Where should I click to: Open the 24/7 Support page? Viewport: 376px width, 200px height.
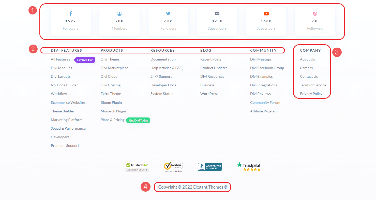coord(161,76)
